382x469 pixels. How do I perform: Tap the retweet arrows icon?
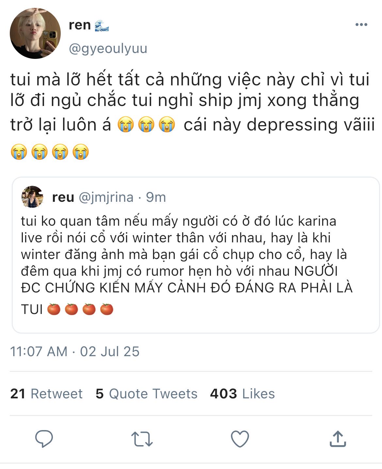(142, 439)
